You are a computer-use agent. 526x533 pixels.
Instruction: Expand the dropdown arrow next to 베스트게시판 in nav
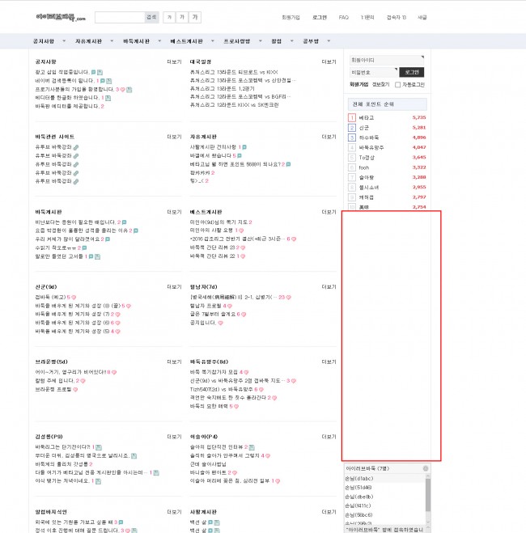pyautogui.click(x=213, y=41)
